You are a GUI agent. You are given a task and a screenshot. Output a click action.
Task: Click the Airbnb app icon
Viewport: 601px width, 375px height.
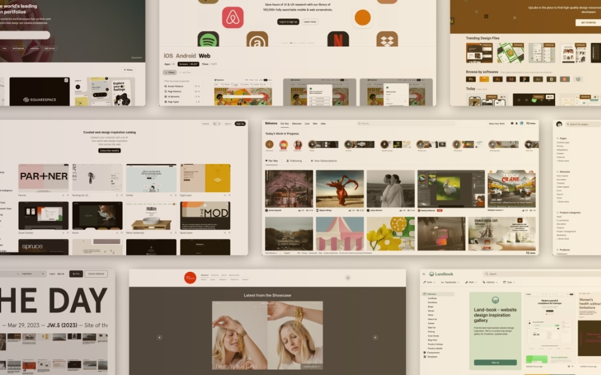point(233,18)
